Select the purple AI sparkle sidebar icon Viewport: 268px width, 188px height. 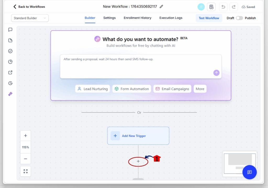10,94
